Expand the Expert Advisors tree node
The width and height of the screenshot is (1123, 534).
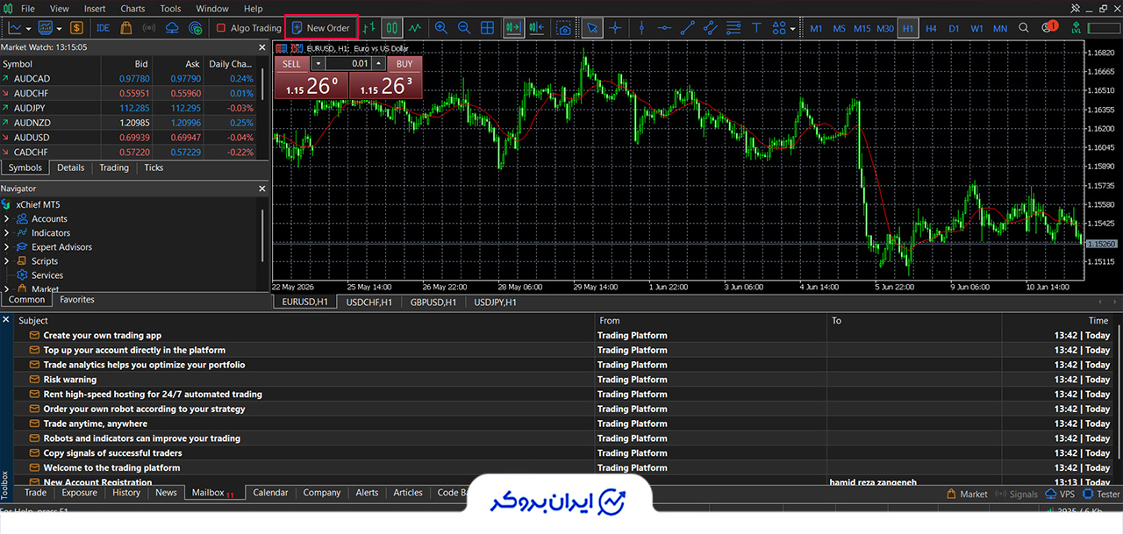[x=7, y=246]
